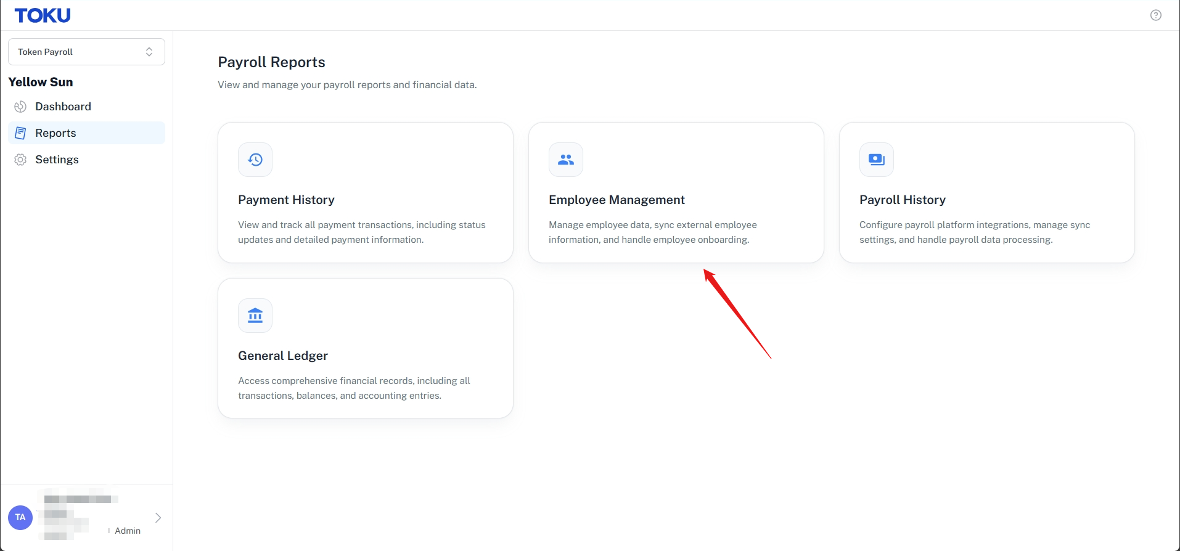Screen dimensions: 1180x551
Task: Expand the selector using the up-down arrows
Action: [149, 52]
